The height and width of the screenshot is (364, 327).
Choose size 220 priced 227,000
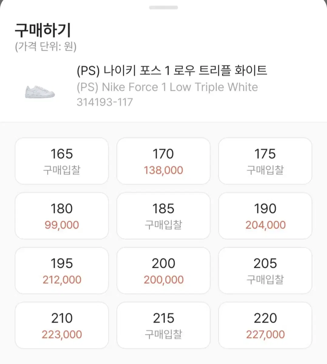(265, 325)
